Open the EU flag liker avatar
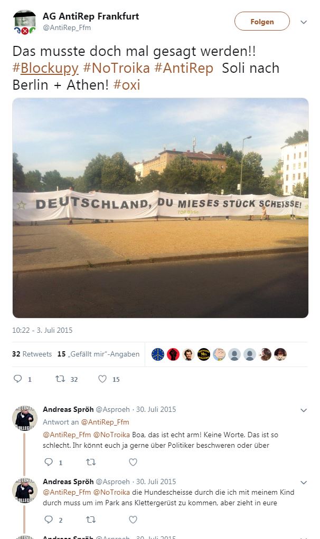320x539 pixels. (x=158, y=354)
